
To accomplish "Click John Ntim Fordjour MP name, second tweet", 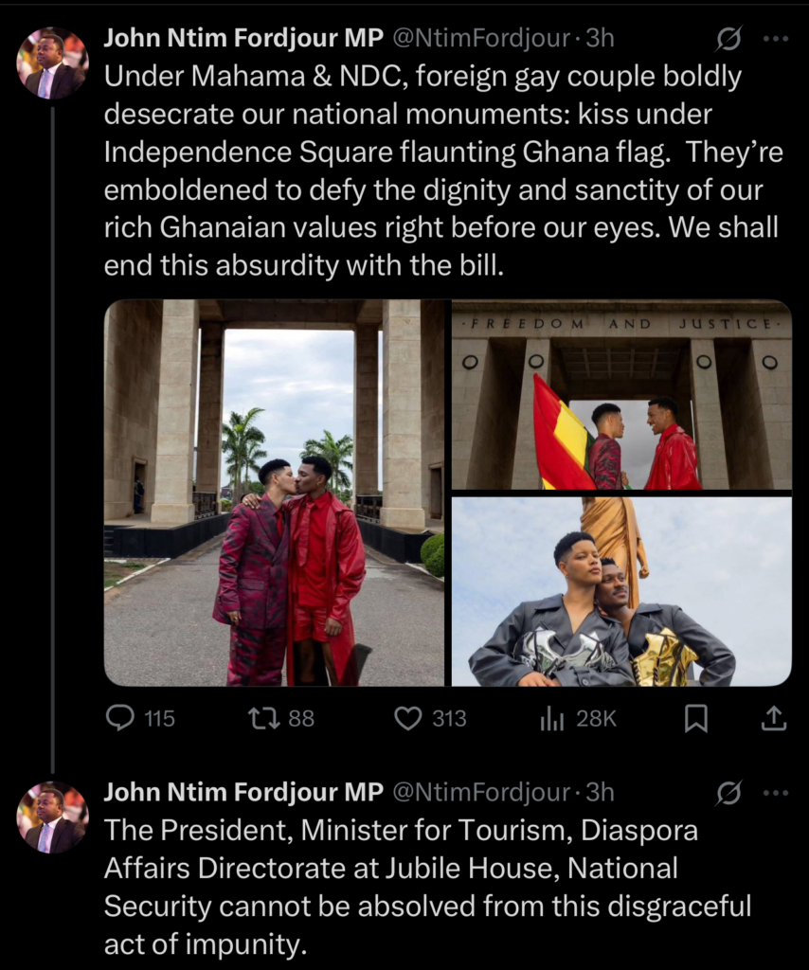I will tap(243, 791).
